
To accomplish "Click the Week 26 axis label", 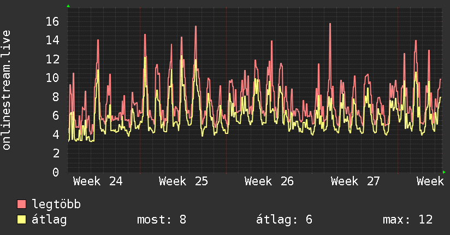I will click(269, 181).
